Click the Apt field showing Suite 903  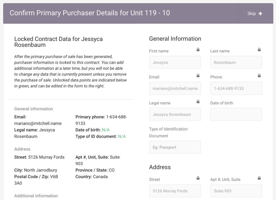point(236,191)
